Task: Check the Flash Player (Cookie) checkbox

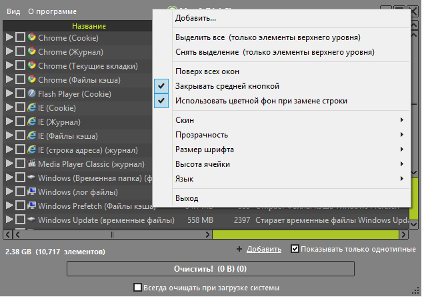Action: click(x=20, y=93)
